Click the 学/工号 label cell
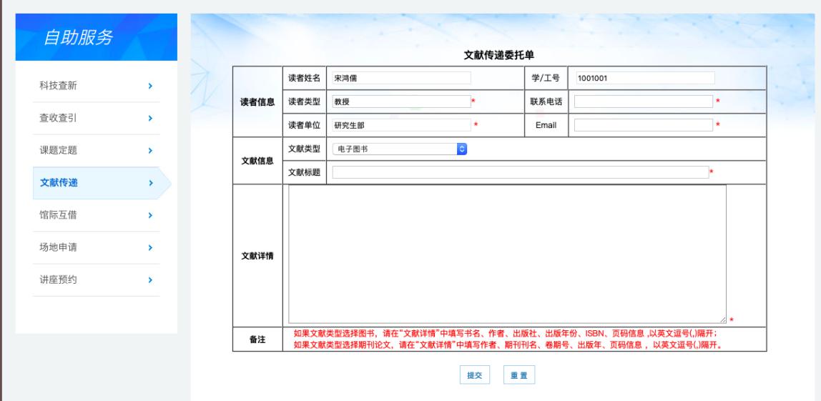The width and height of the screenshot is (821, 401). (546, 79)
